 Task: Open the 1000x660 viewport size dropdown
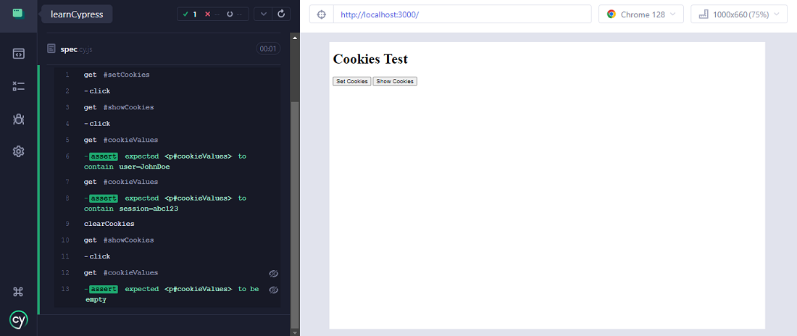click(739, 14)
